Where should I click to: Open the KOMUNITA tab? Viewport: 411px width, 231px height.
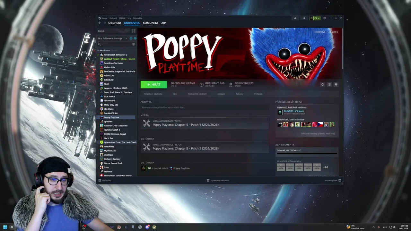(150, 23)
